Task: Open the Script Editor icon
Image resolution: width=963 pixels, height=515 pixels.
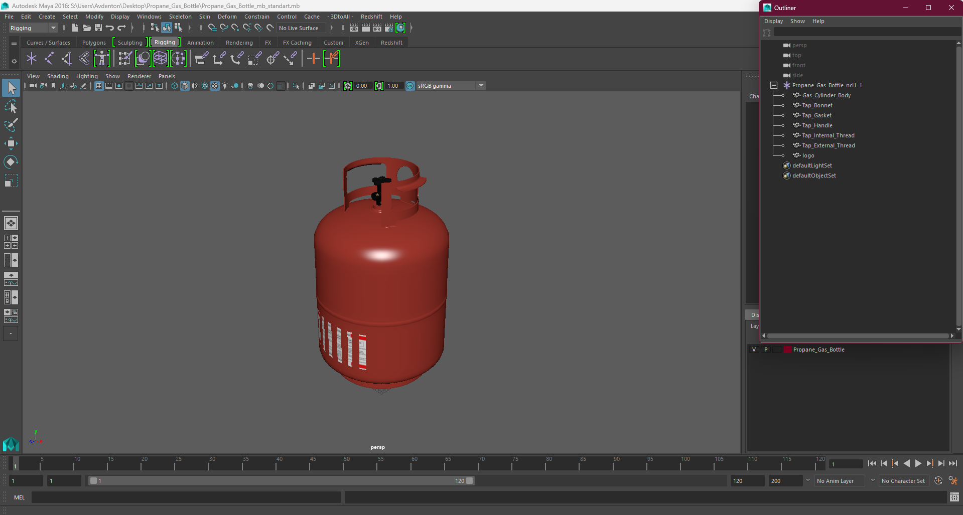Action: [954, 497]
